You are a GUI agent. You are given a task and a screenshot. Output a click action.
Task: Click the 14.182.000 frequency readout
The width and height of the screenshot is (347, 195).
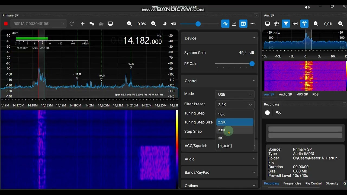pos(142,41)
